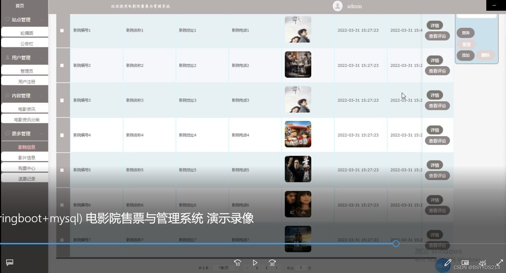
Task: Open the poster thumbnail for 影院编号7
Action: (x=298, y=239)
